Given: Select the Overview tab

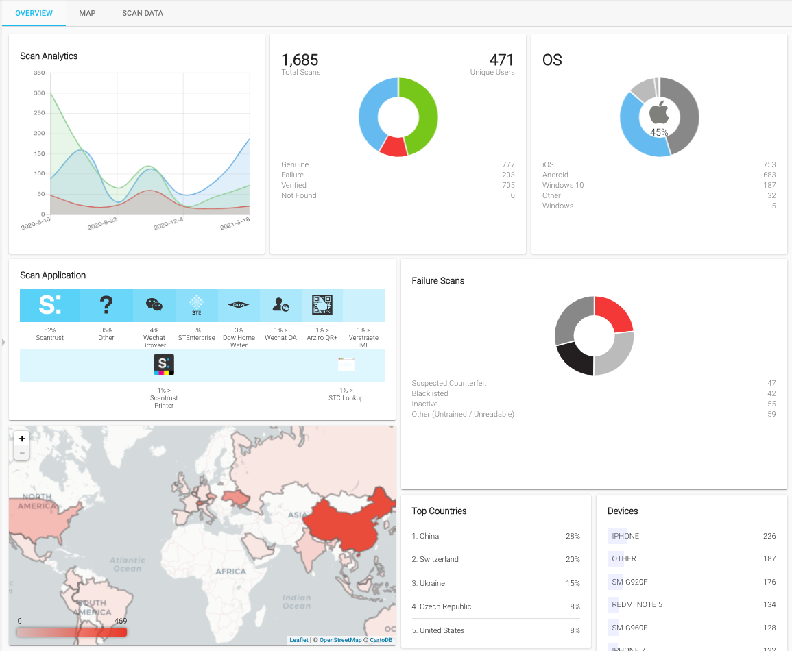Looking at the screenshot, I should [34, 13].
